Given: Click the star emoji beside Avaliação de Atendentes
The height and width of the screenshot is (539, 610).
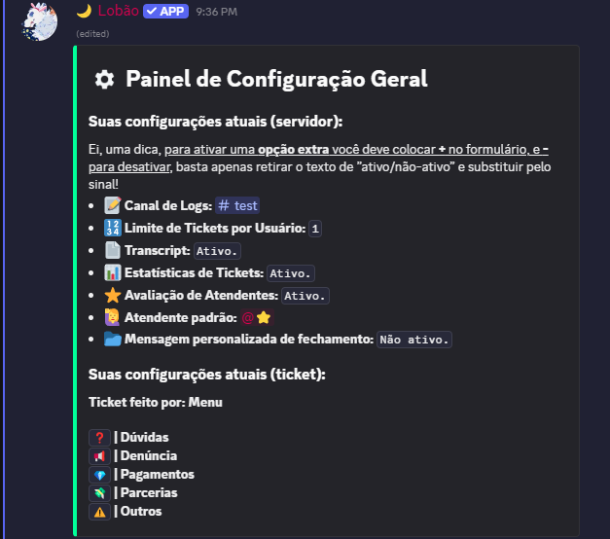Looking at the screenshot, I should (x=112, y=295).
